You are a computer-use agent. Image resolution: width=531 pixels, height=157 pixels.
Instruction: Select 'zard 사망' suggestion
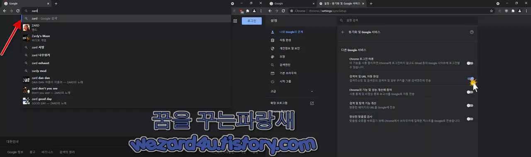tap(126, 47)
